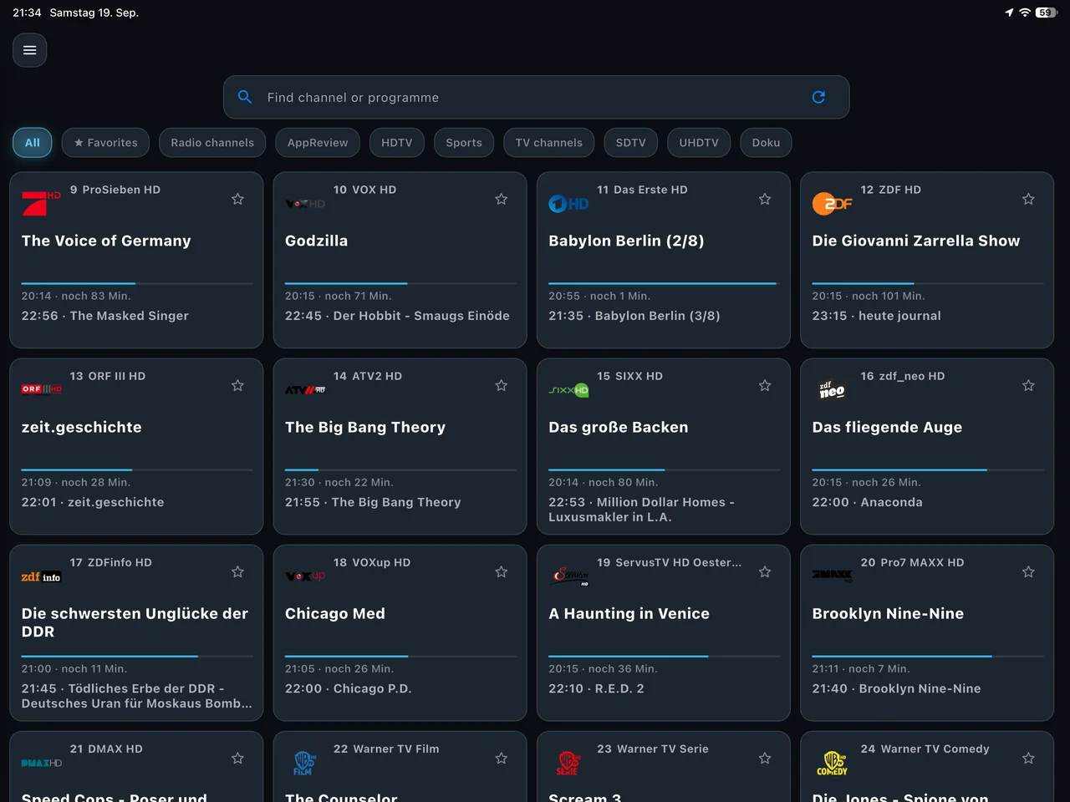Favorite Pro7 MAXX HD with its star
The image size is (1070, 802).
[x=1028, y=571]
